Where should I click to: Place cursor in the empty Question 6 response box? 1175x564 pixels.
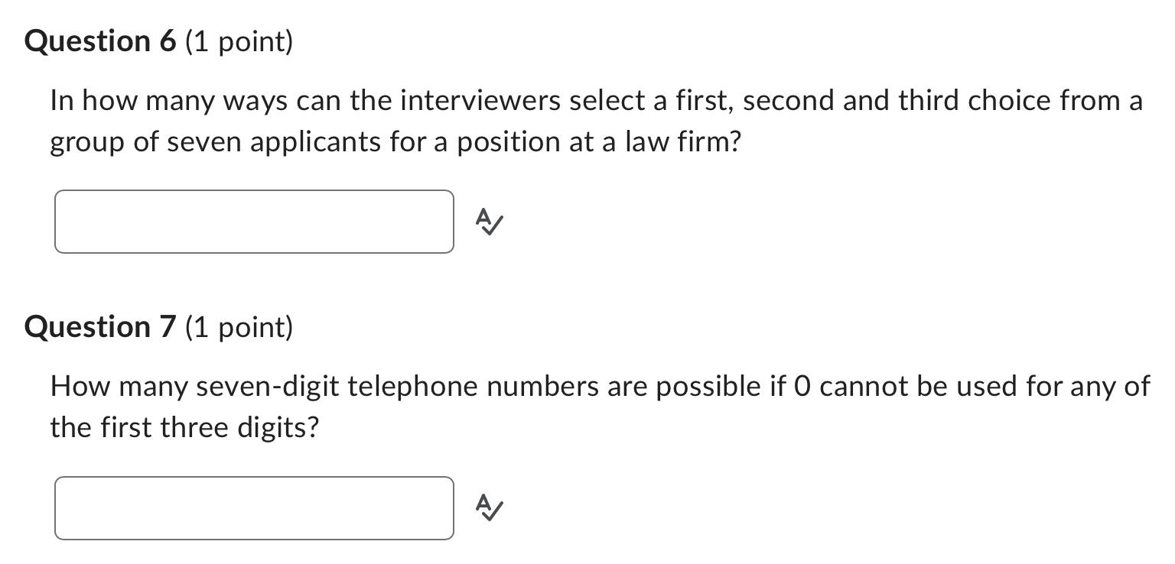252,222
